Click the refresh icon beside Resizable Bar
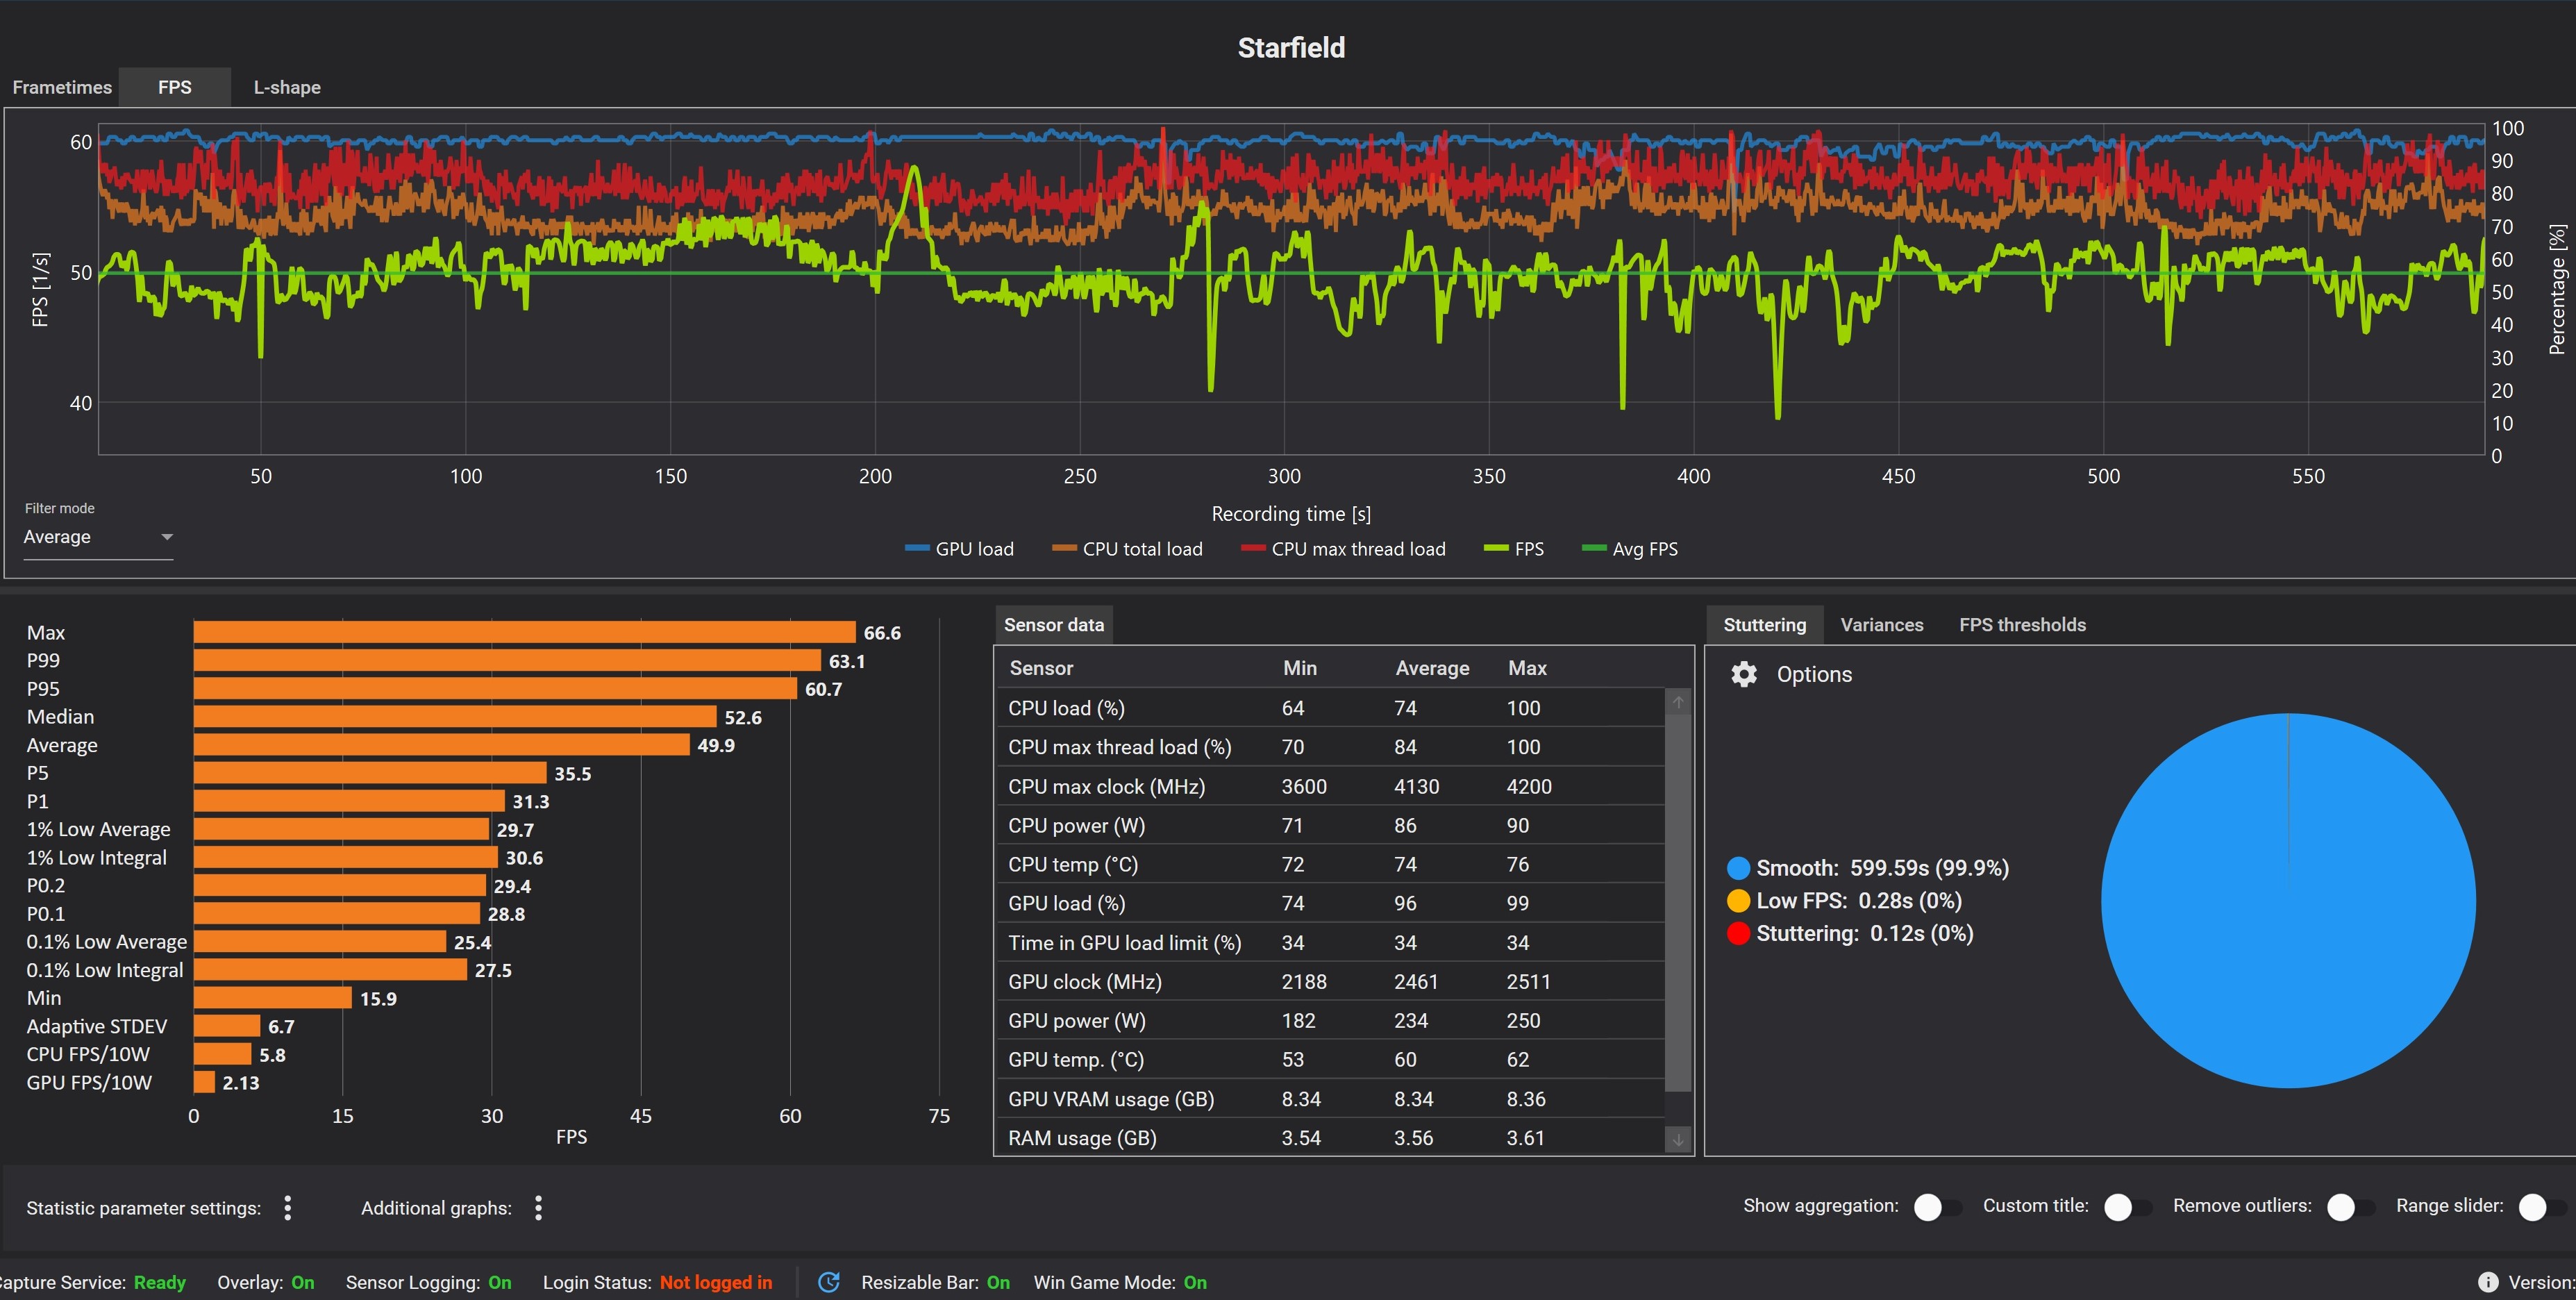Image resolution: width=2576 pixels, height=1300 pixels. click(x=828, y=1282)
